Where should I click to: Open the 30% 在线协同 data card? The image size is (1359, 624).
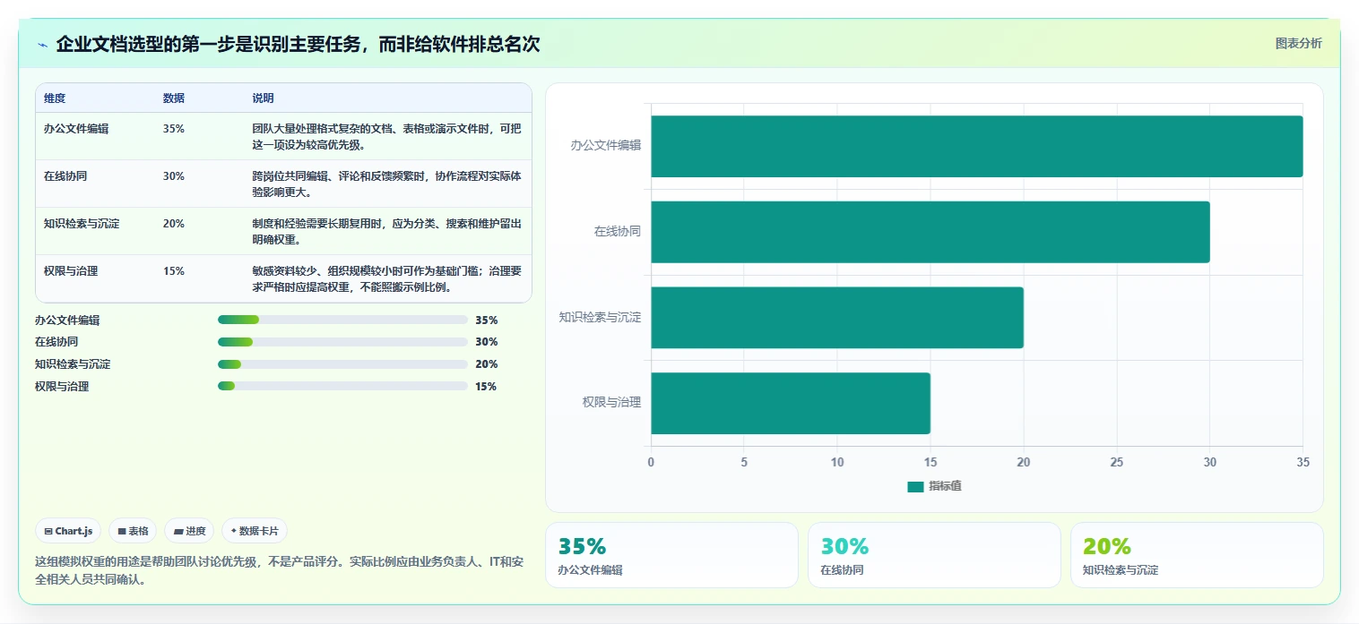tap(934, 555)
